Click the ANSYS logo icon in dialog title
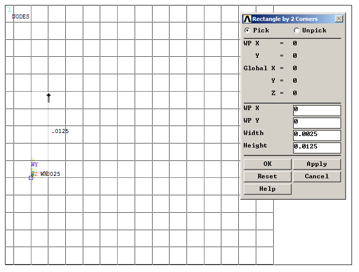The width and height of the screenshot is (359, 272). tap(247, 19)
